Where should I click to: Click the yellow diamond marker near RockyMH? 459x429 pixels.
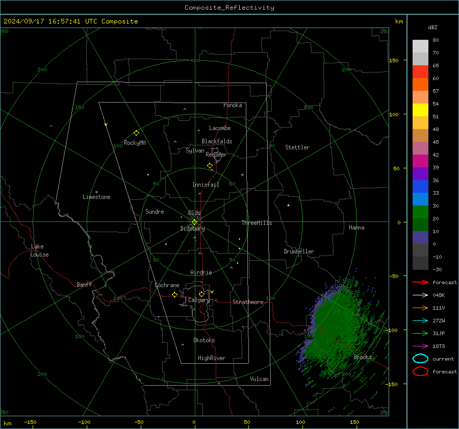[136, 133]
